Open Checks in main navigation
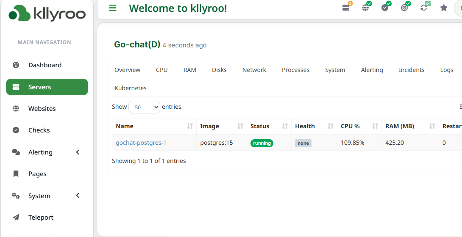The height and width of the screenshot is (237, 462). pyautogui.click(x=39, y=130)
